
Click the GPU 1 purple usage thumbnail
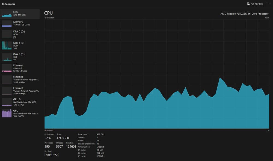click(7, 113)
